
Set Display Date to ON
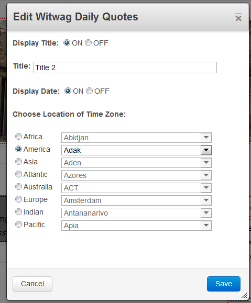tap(68, 91)
